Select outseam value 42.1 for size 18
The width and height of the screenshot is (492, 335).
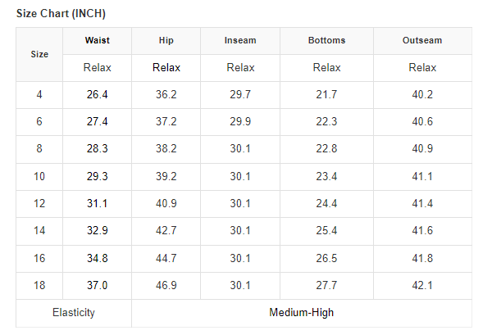click(422, 286)
